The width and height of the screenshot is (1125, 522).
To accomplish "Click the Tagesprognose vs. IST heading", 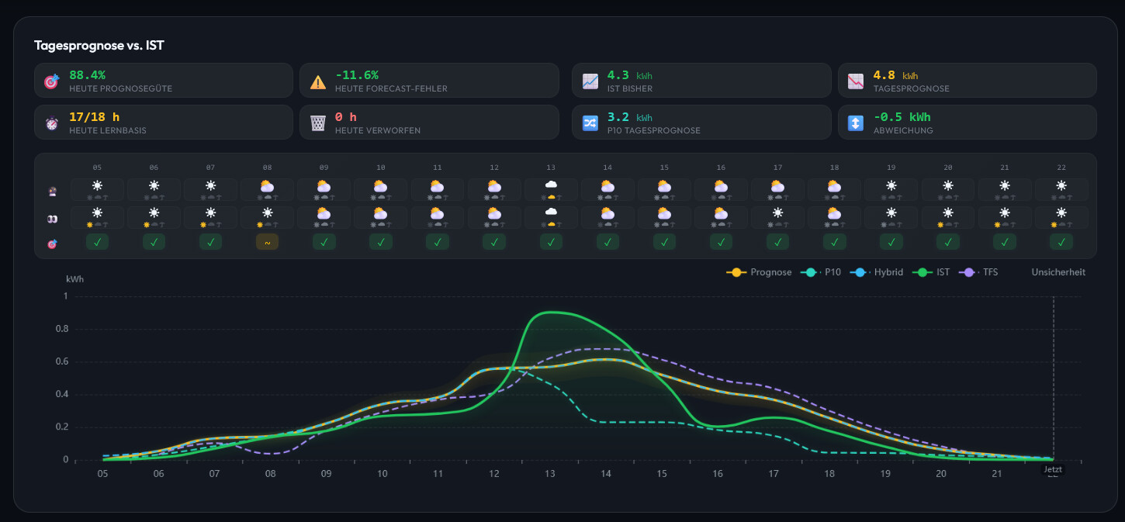I will (x=99, y=46).
